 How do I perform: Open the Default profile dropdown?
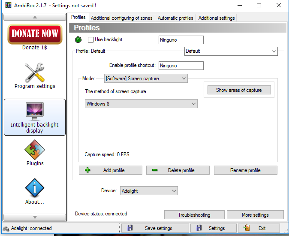231,51
